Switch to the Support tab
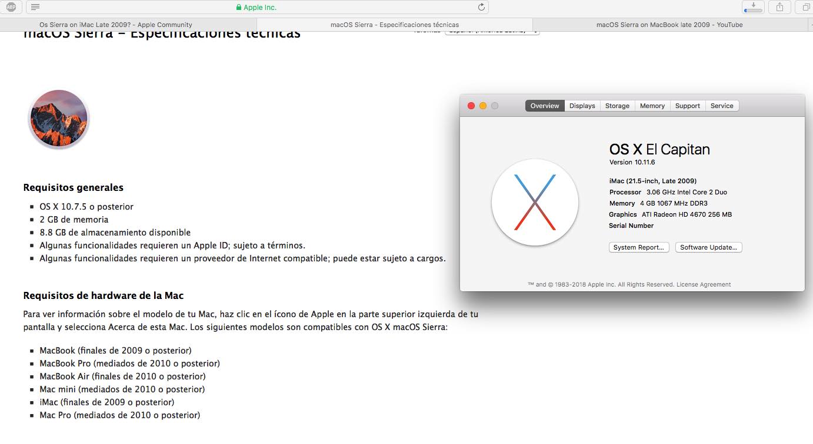The image size is (813, 444). [x=688, y=106]
